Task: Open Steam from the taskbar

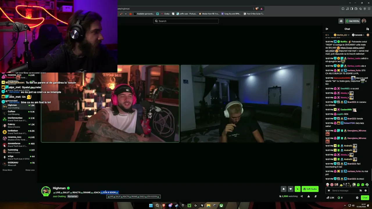Action: 176,206
